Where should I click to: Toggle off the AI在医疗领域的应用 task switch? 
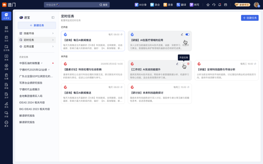(x=187, y=35)
